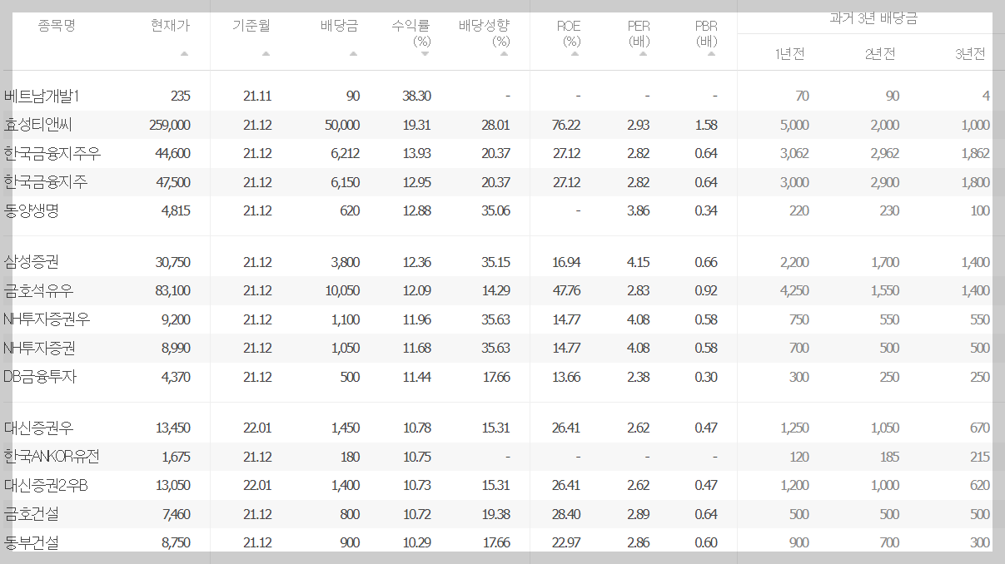
Task: Select the 28.40 ROE cell
Action: (565, 515)
